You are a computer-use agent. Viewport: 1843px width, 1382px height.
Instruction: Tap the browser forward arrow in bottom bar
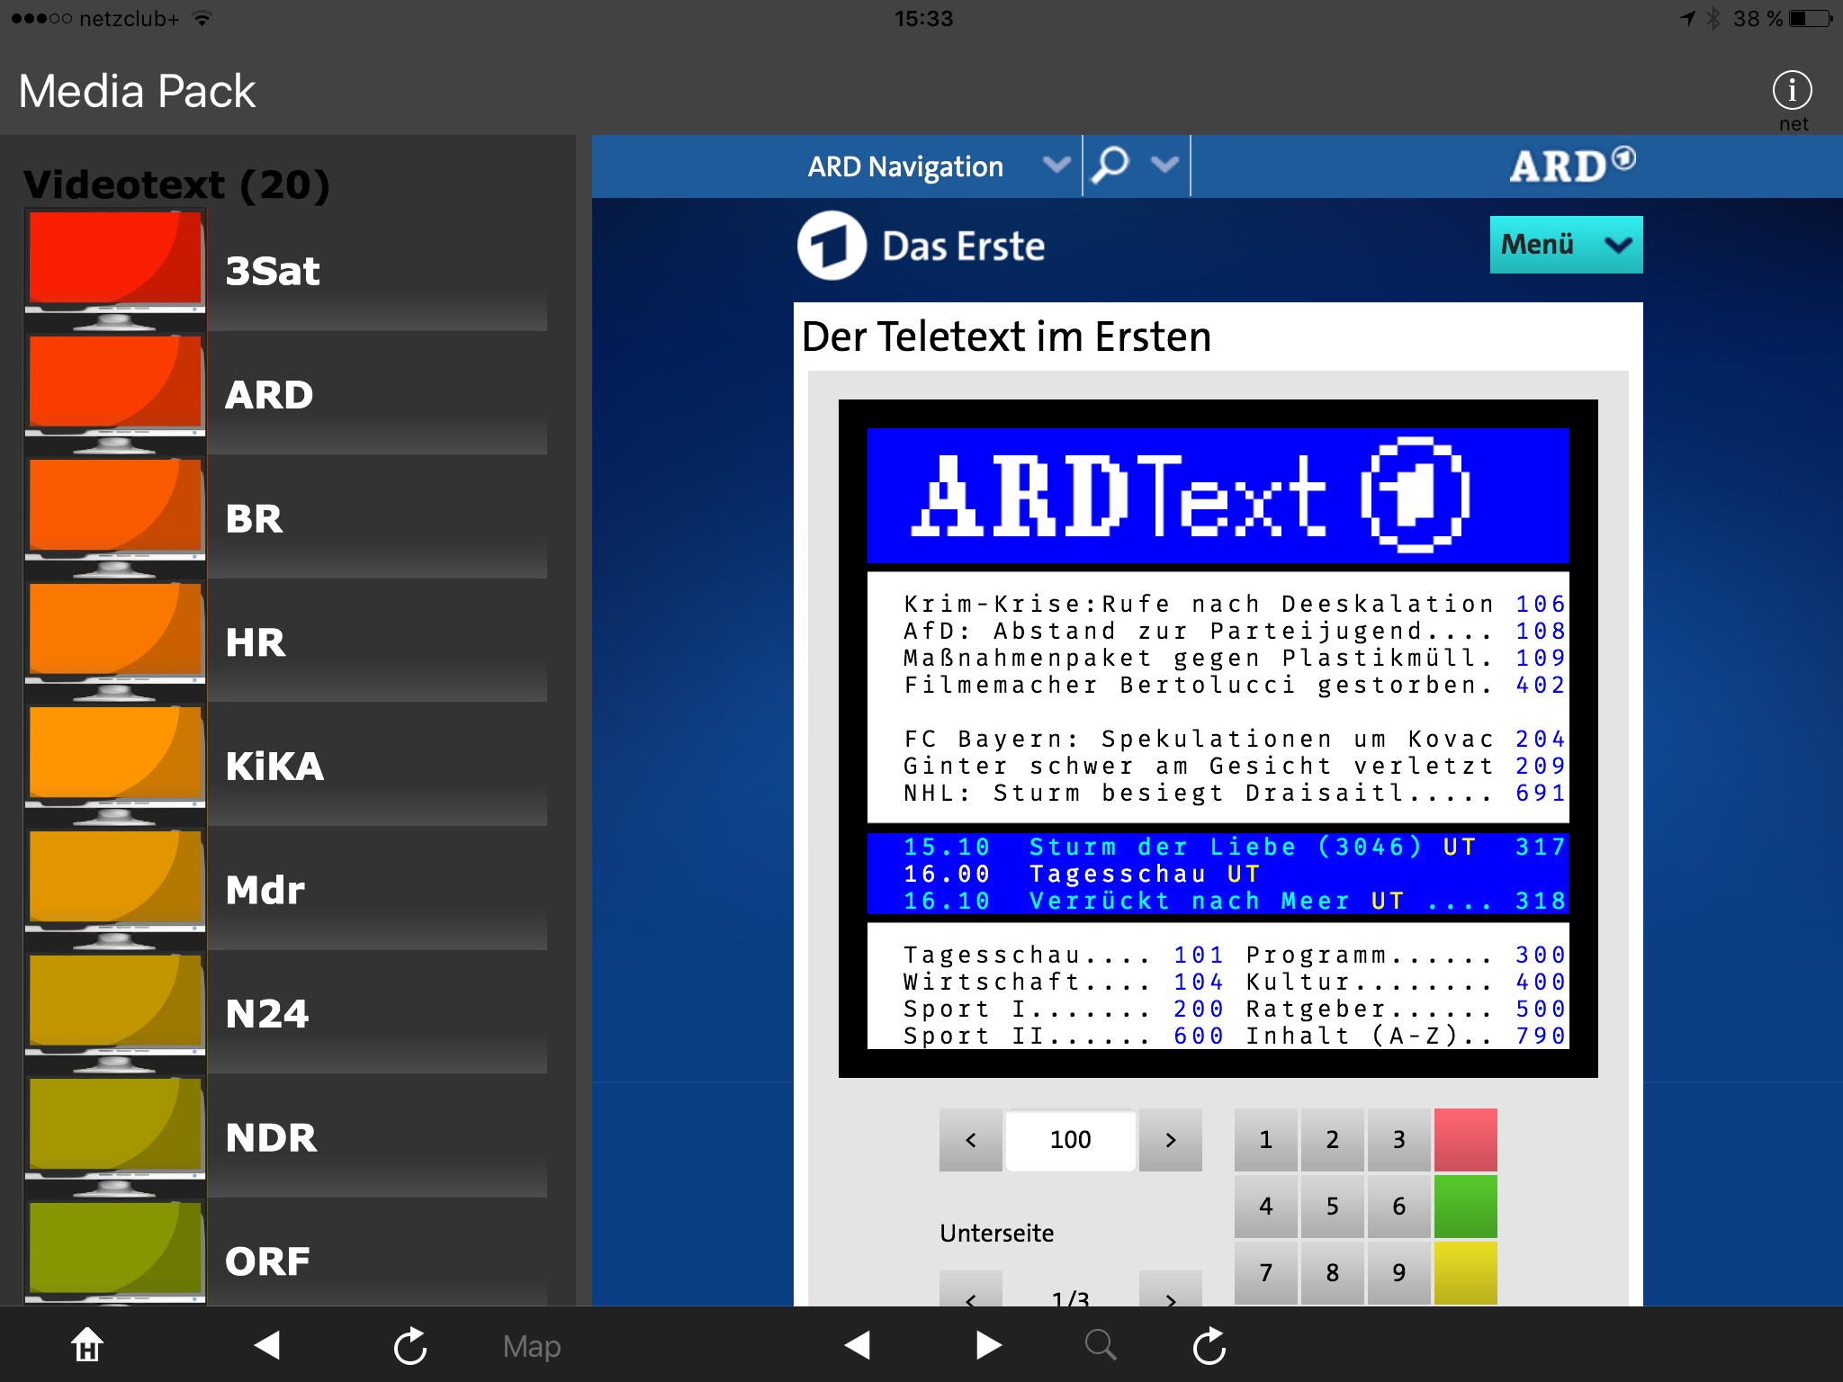pos(988,1345)
